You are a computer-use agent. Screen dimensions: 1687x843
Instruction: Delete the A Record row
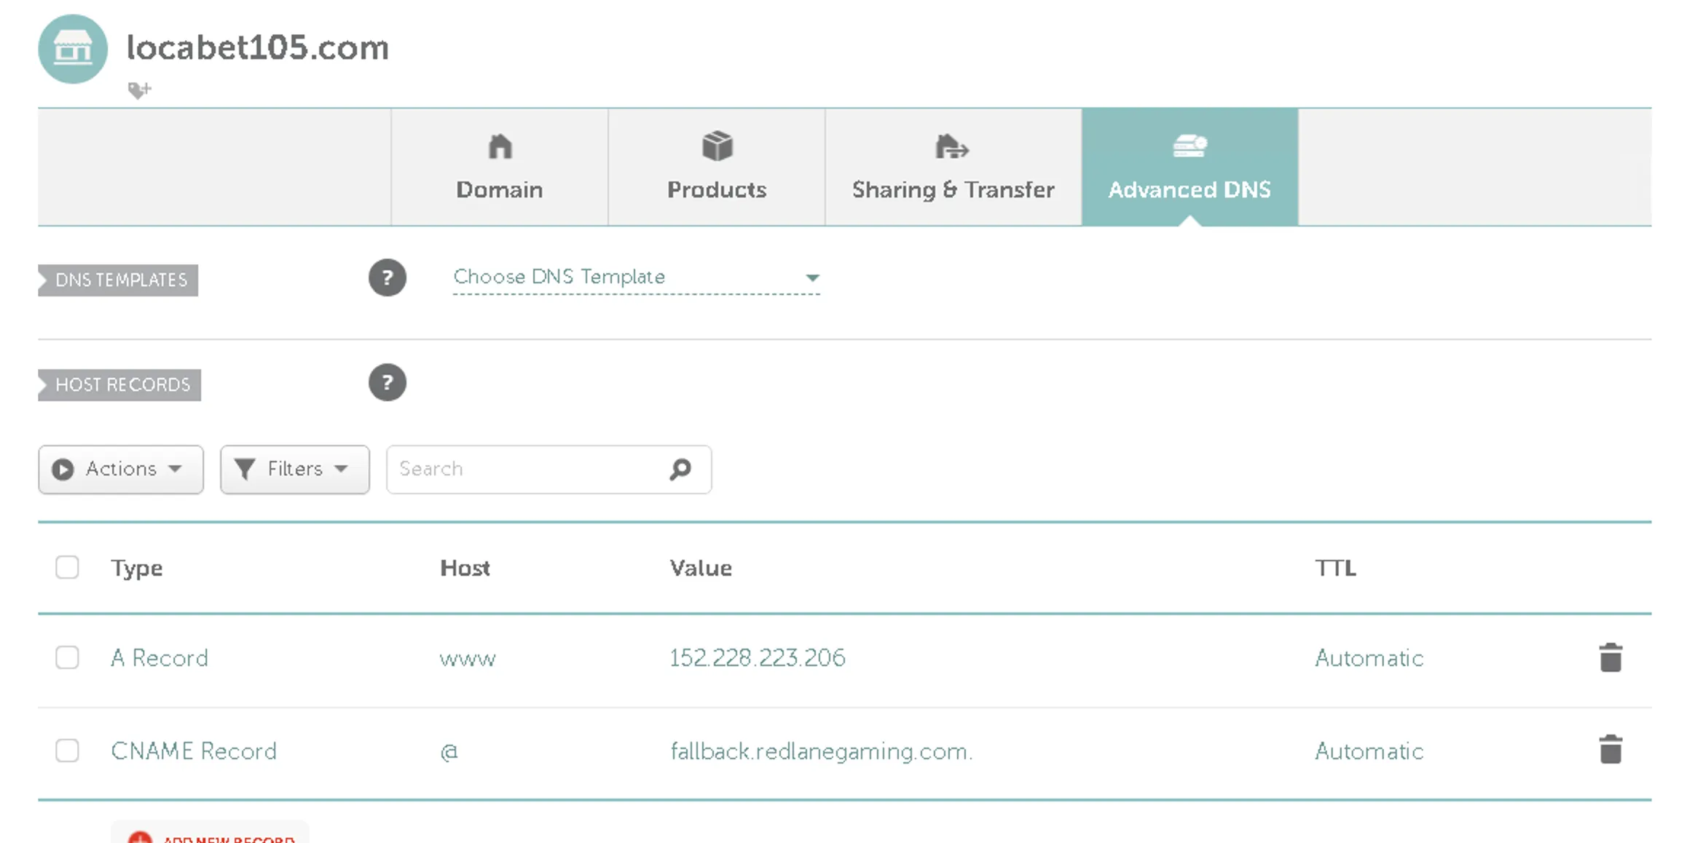pos(1610,658)
